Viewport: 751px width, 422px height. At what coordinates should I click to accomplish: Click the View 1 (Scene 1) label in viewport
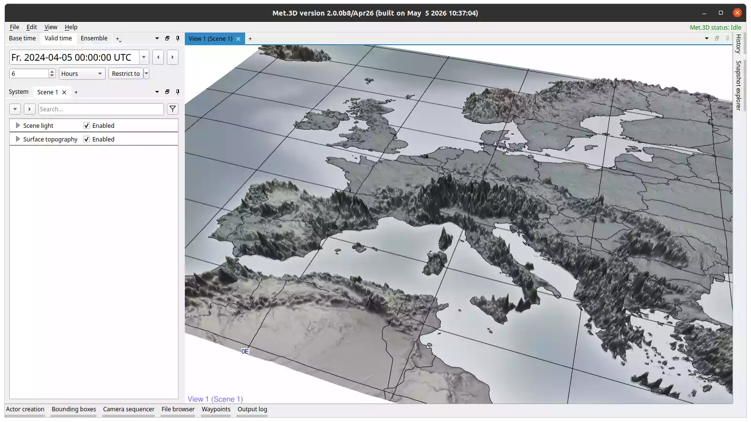[x=215, y=399]
